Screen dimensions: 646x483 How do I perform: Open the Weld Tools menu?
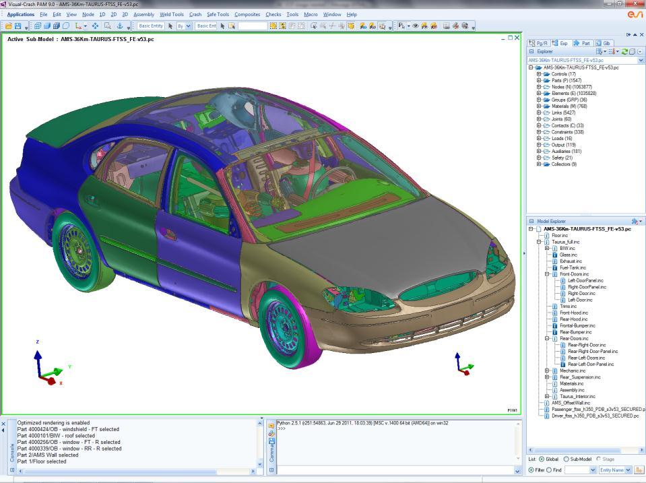171,14
